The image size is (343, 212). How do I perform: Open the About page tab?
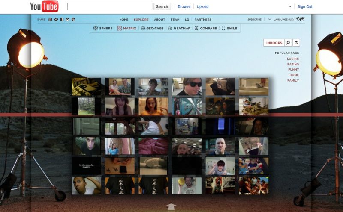tap(159, 20)
